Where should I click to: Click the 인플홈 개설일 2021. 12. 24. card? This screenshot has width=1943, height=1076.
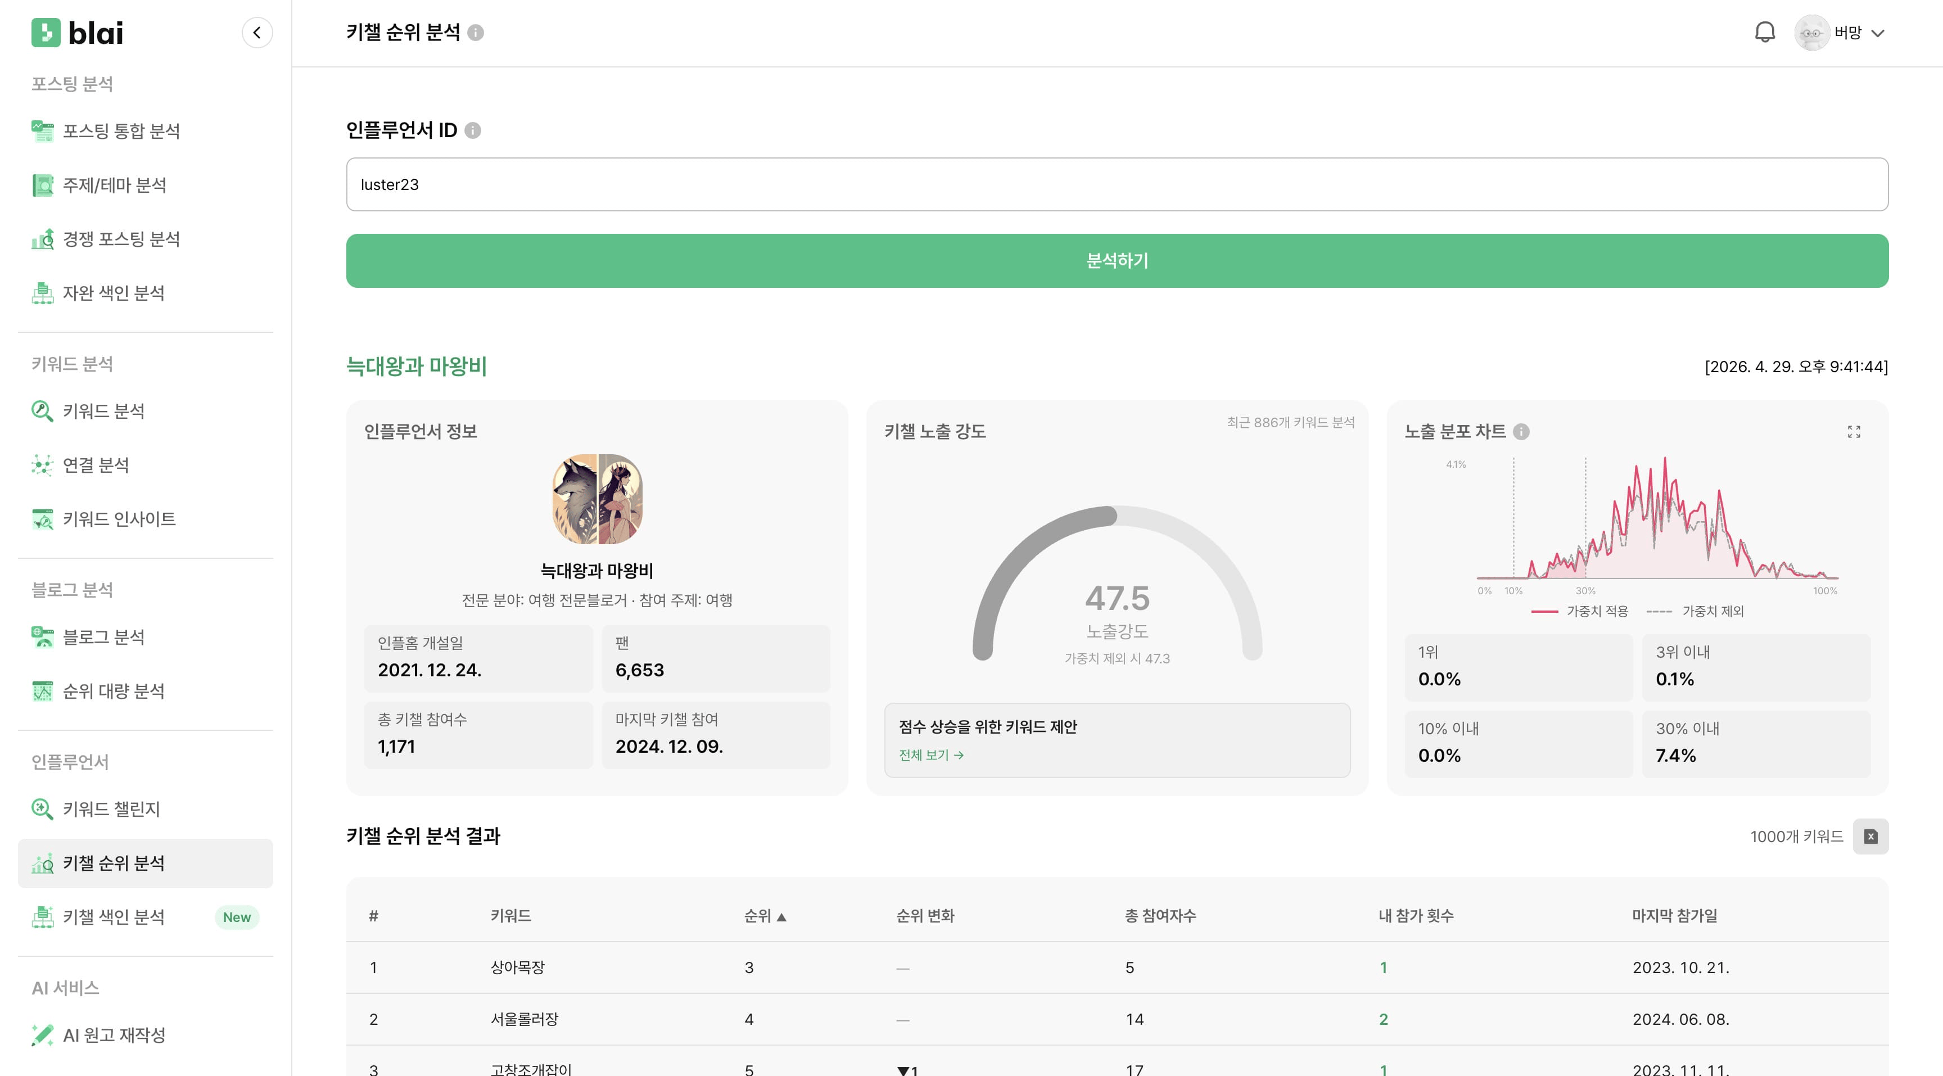pos(478,658)
